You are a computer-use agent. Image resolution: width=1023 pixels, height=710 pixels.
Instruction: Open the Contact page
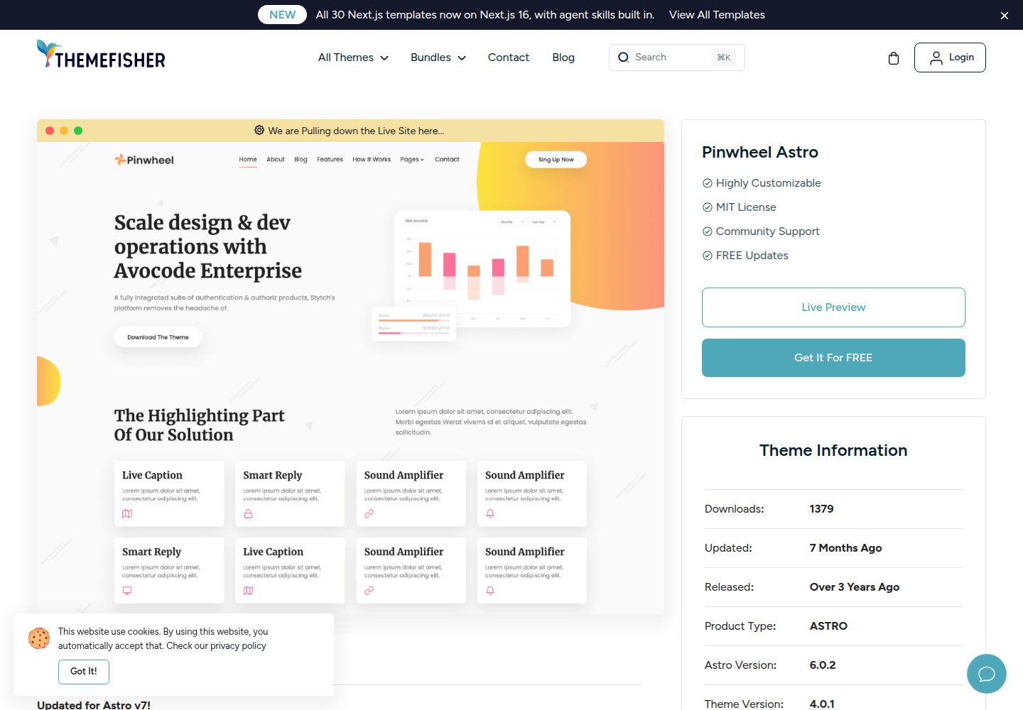(x=509, y=58)
